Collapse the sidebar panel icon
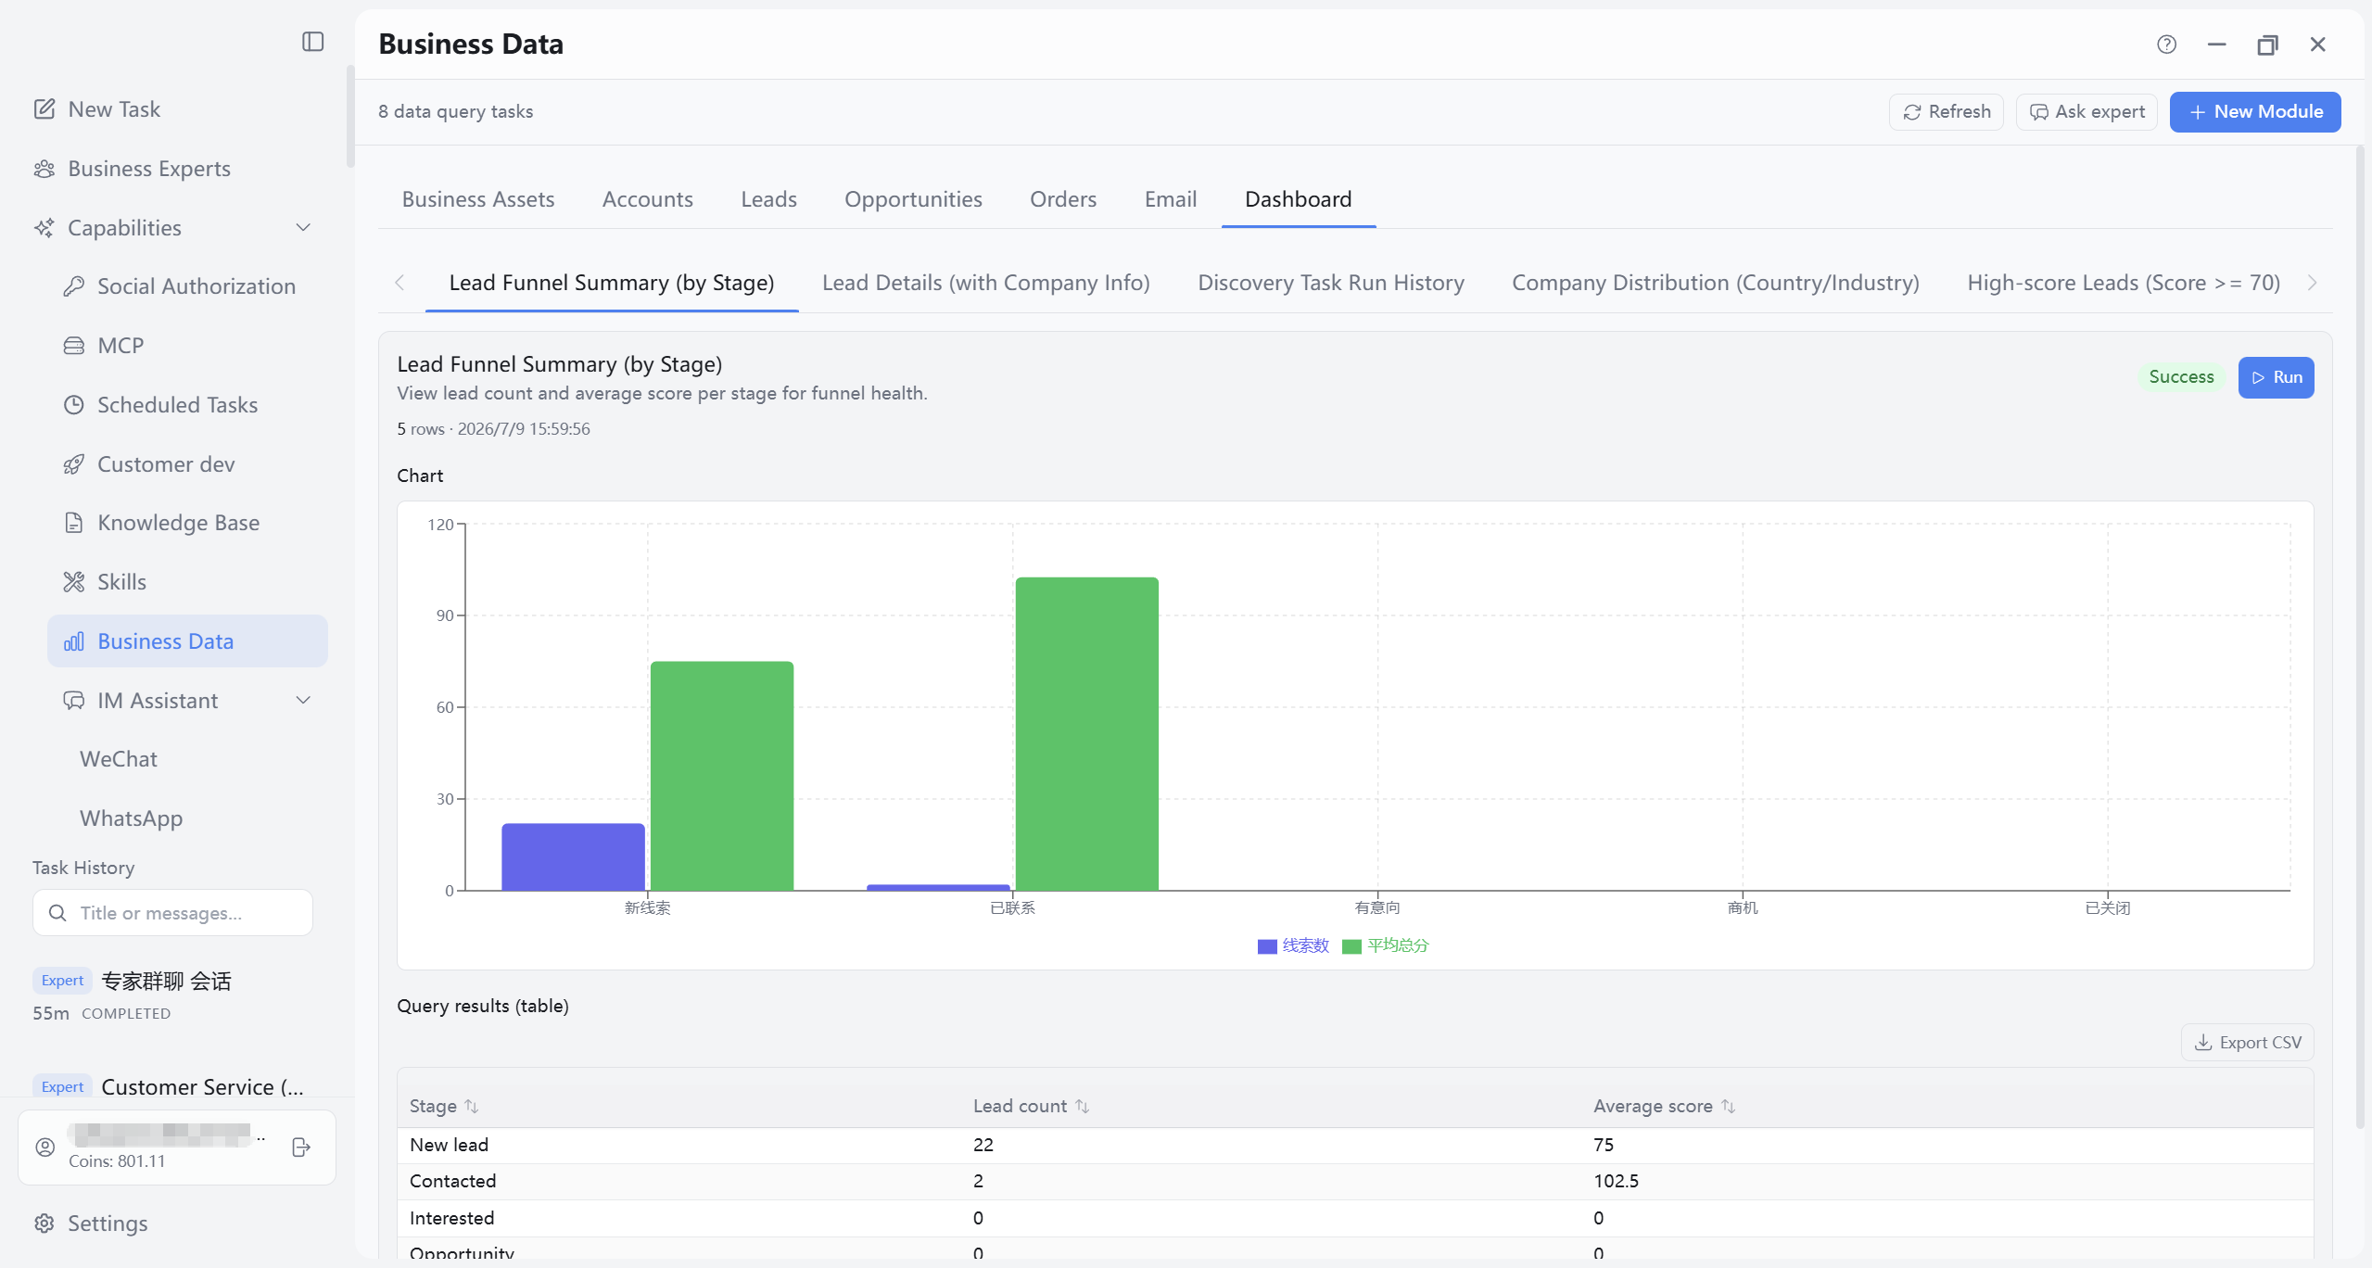 [x=313, y=42]
